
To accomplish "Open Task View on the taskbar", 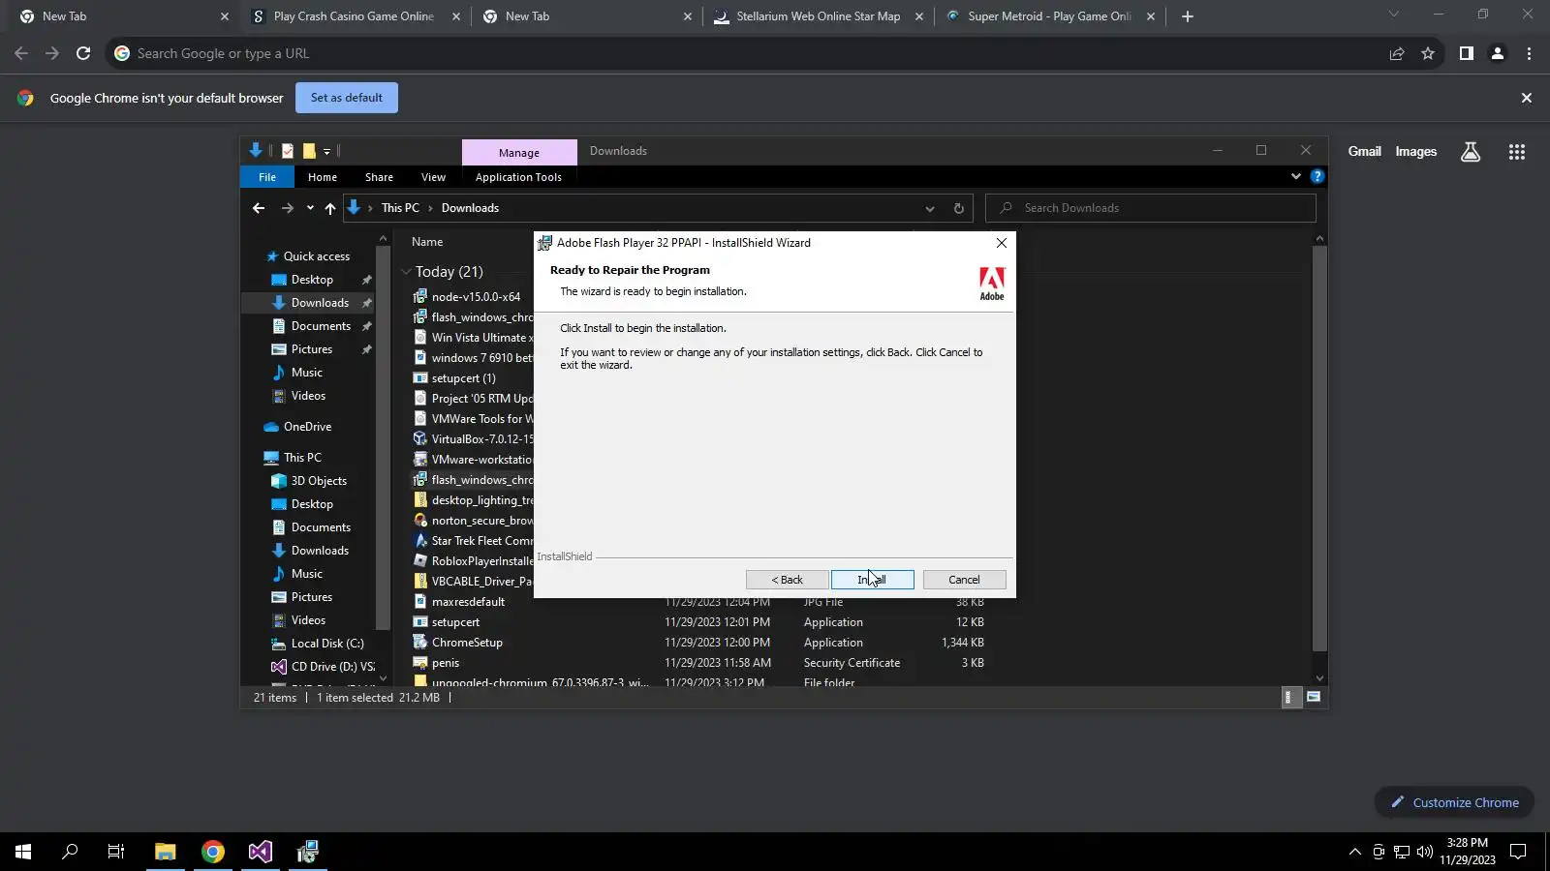I will click(116, 852).
